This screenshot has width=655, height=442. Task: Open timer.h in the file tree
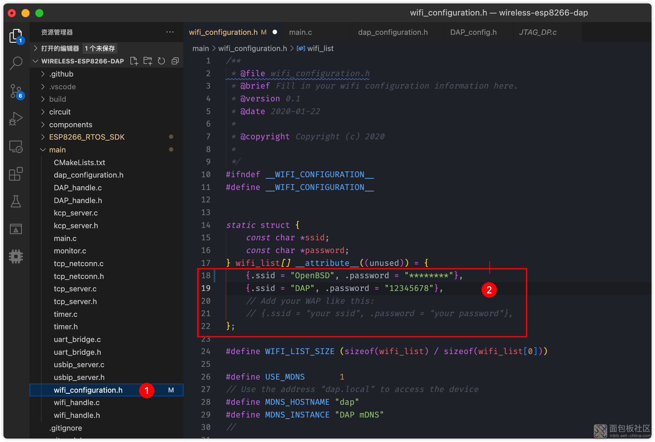pyautogui.click(x=66, y=327)
